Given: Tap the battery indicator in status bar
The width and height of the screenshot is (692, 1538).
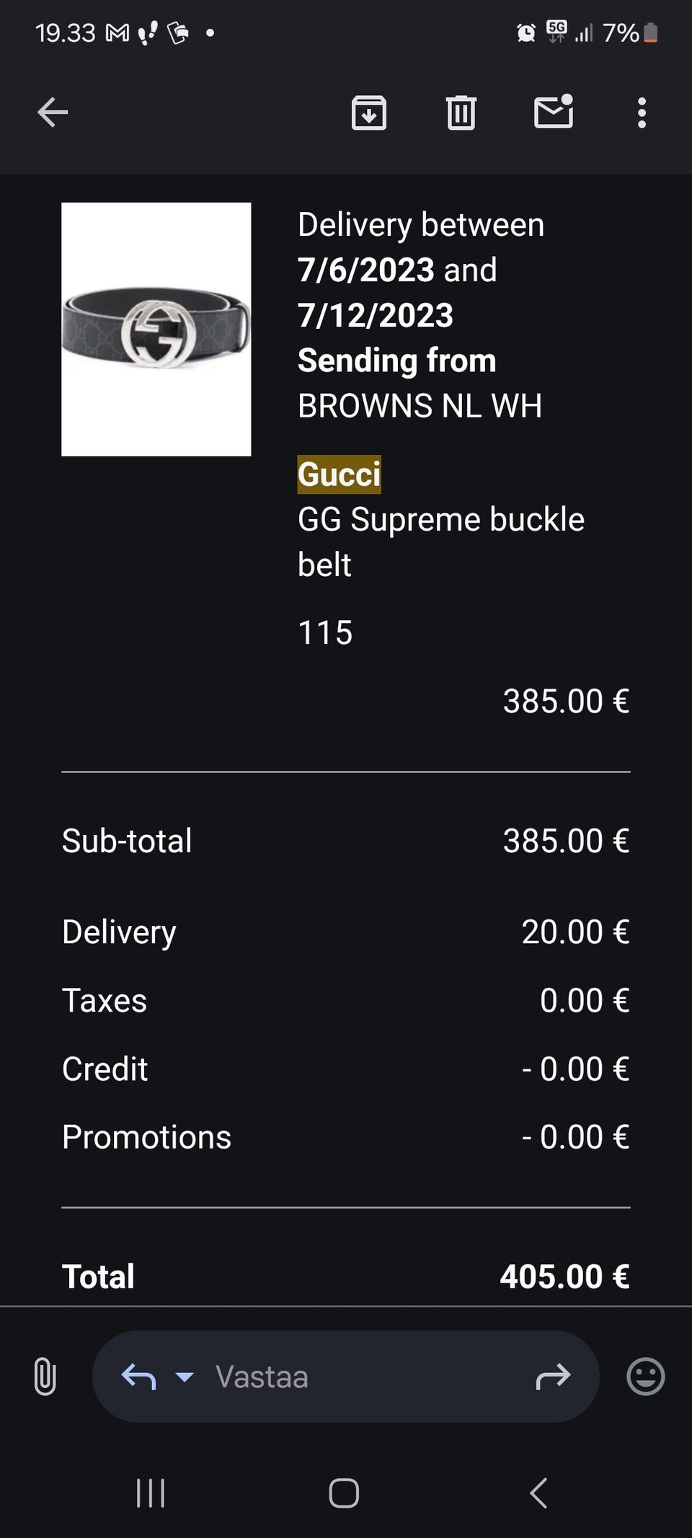Looking at the screenshot, I should 650,32.
